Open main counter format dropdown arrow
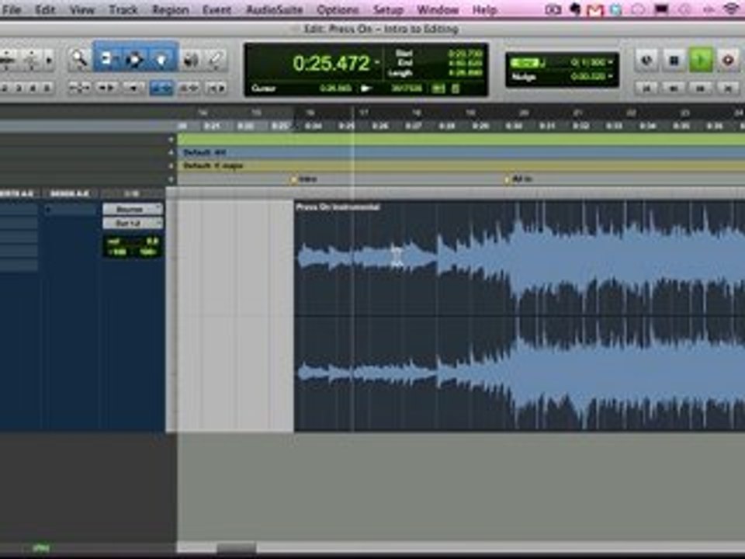745x559 pixels. (x=377, y=63)
